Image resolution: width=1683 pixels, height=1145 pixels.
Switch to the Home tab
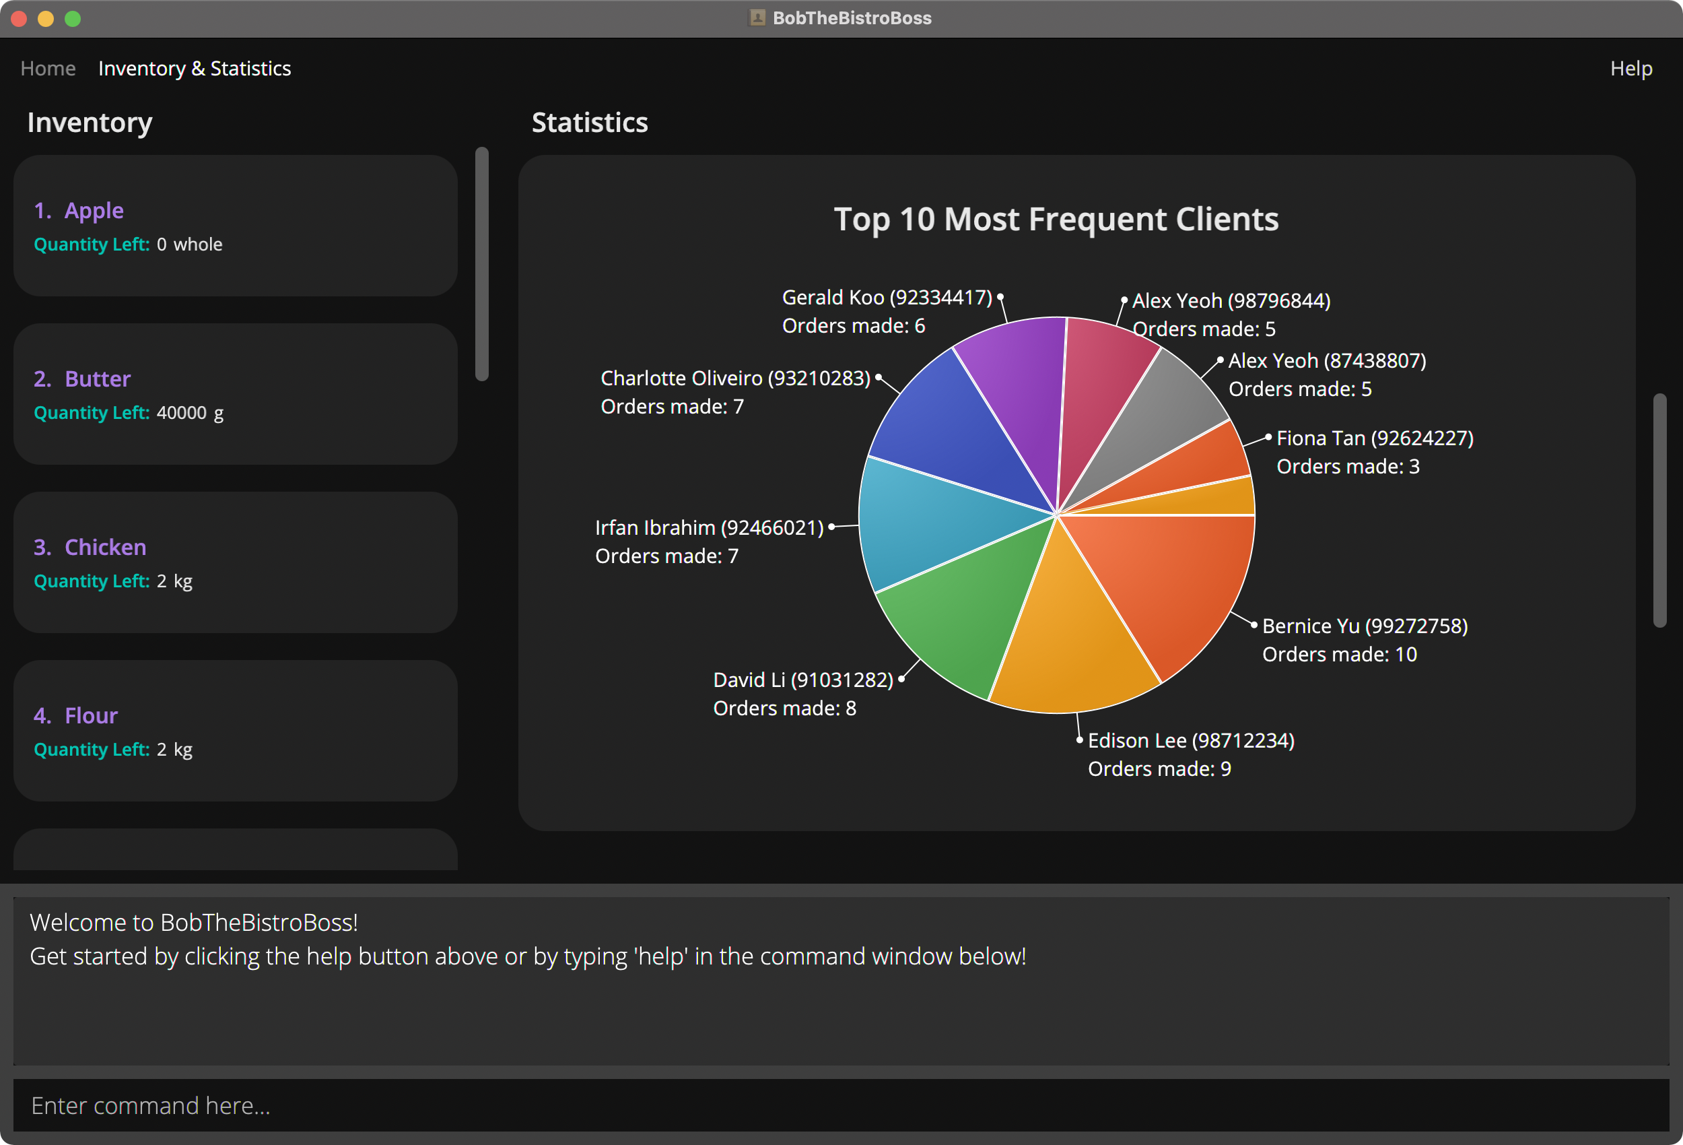47,68
